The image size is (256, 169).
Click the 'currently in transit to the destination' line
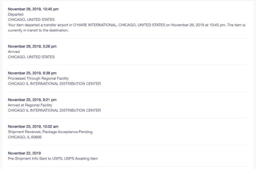38,30
